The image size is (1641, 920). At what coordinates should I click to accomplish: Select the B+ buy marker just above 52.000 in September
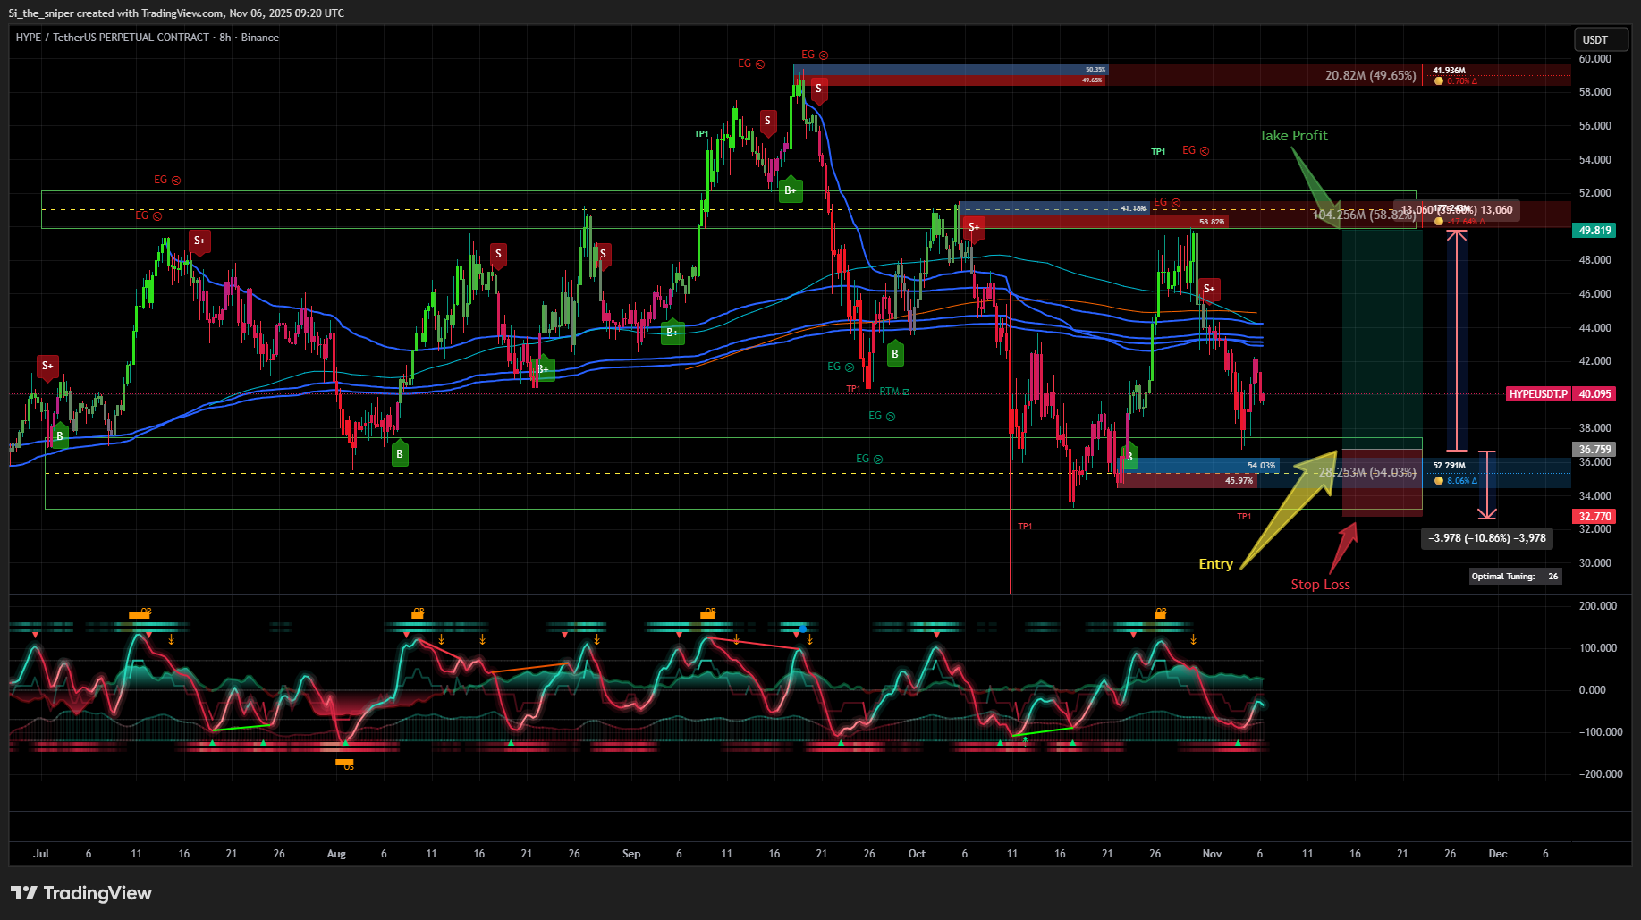click(791, 190)
